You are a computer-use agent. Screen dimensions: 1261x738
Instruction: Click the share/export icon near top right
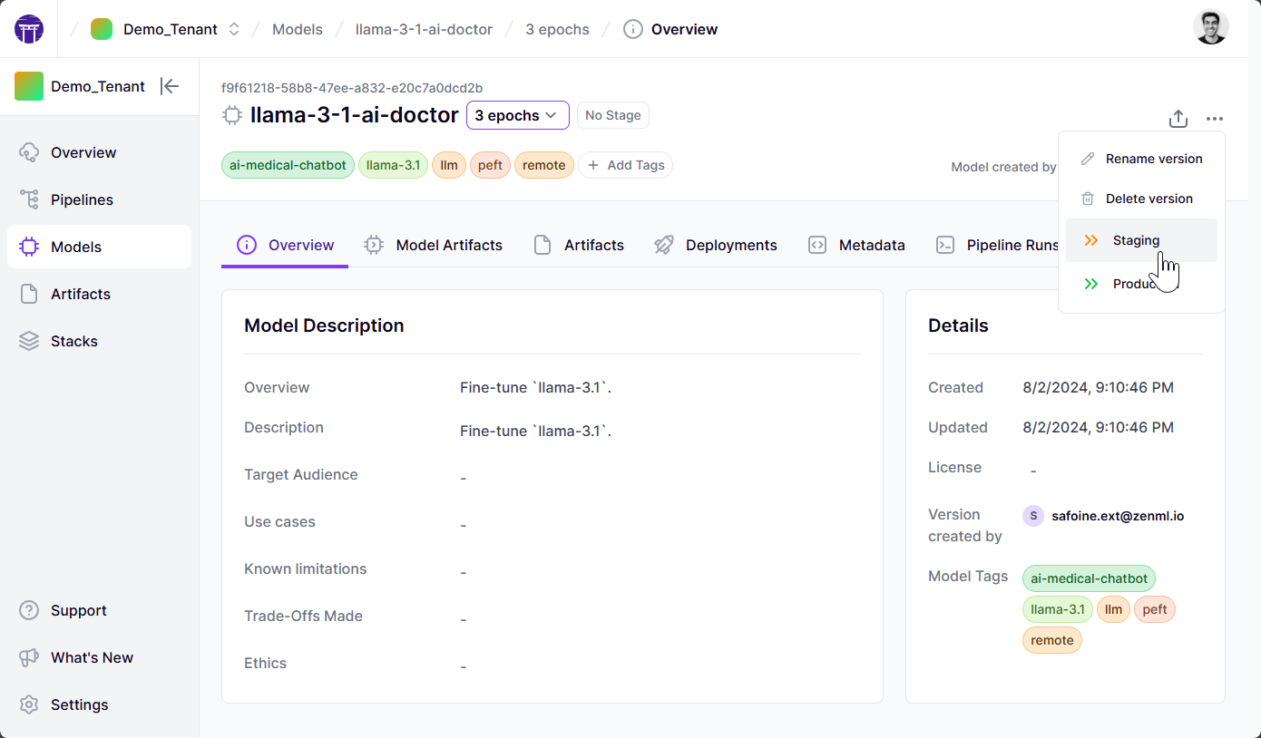(1178, 119)
